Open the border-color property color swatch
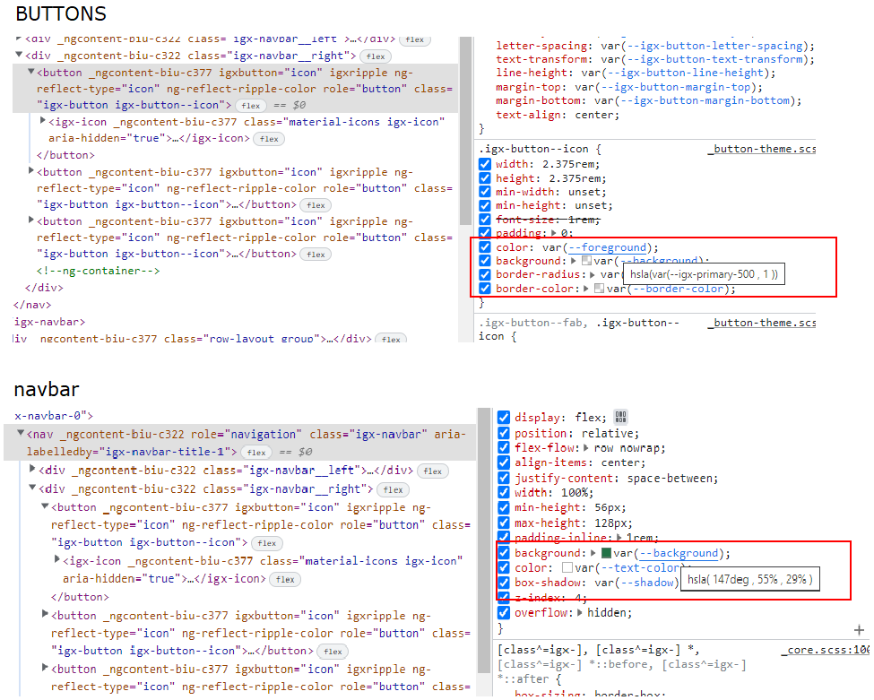 point(599,289)
